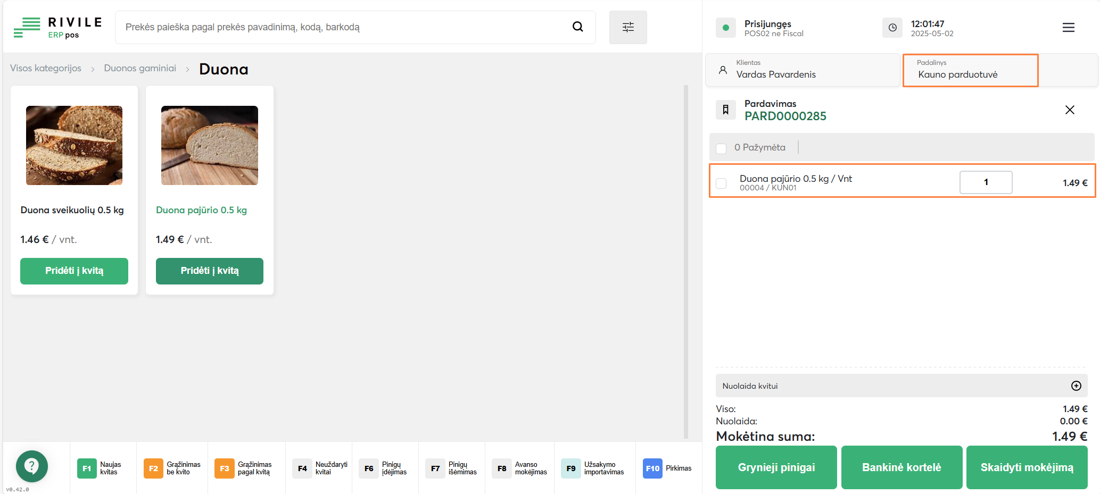The height and width of the screenshot is (494, 1100).
Task: Open the filter settings sliders icon
Action: point(628,27)
